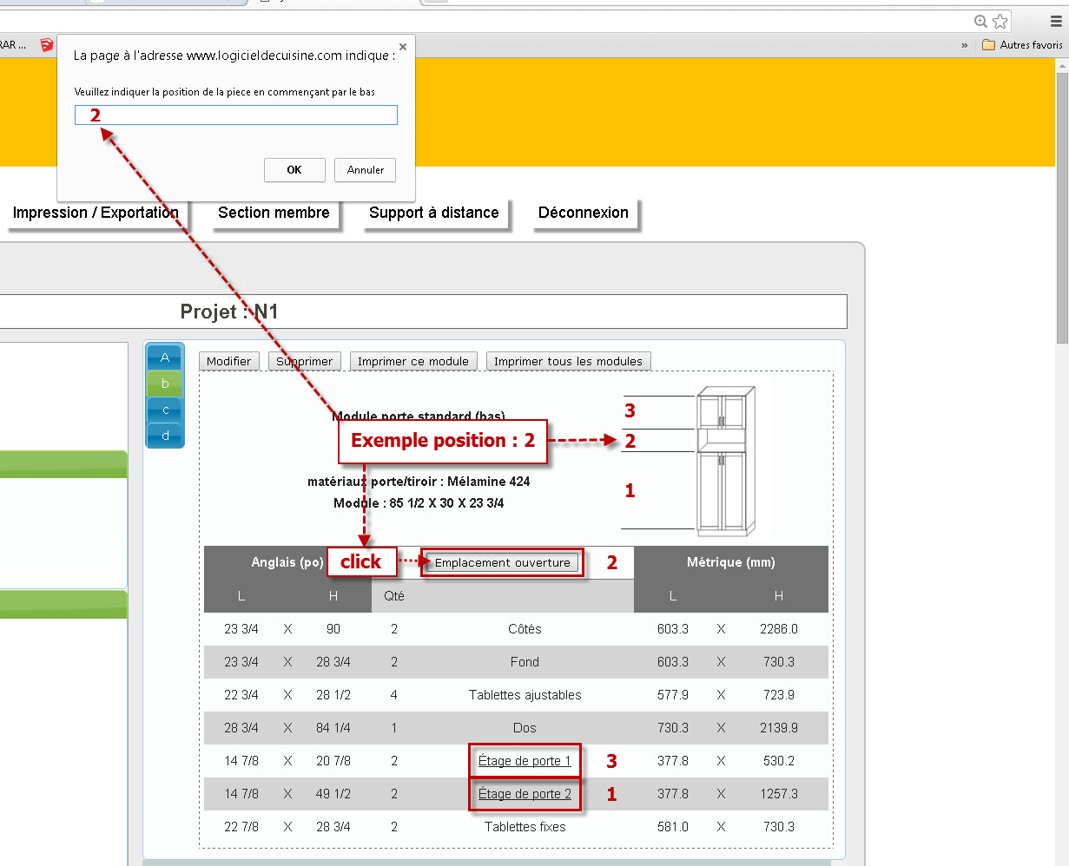
Task: Click the red SketchUp bookmark icon
Action: (x=47, y=45)
